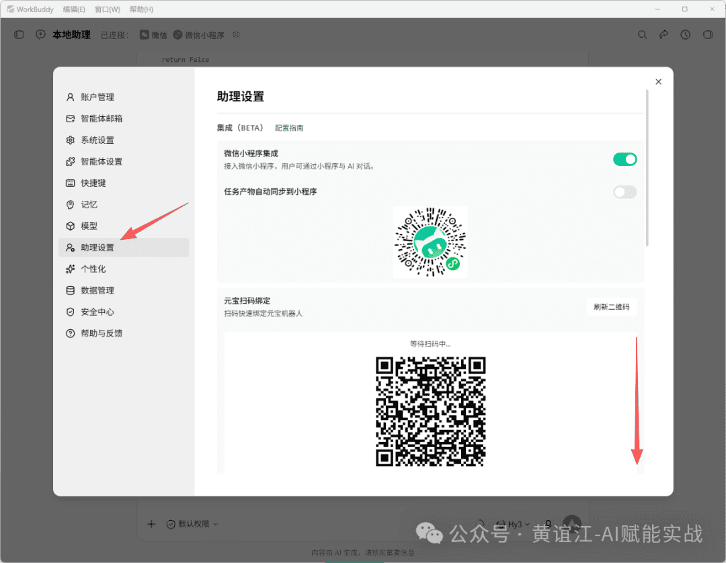
Task: Open 智能体设置 section
Action: pyautogui.click(x=124, y=161)
